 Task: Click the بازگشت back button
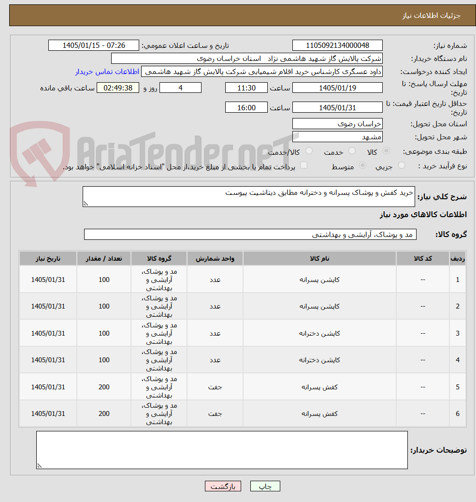tap(223, 487)
